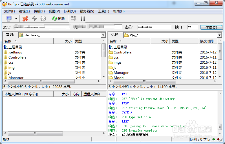The image size is (225, 144).
Task: Sort remote list by 修改时间 column
Action: pyautogui.click(x=208, y=41)
